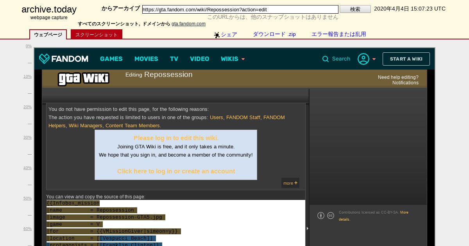This screenshot has width=469, height=246.
Task: Click the |image = Repossession-GTA5.jpg line
Action: tap(106, 217)
